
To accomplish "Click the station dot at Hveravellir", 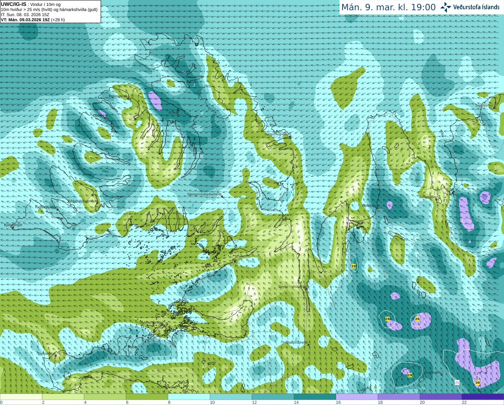I will coord(441,374).
